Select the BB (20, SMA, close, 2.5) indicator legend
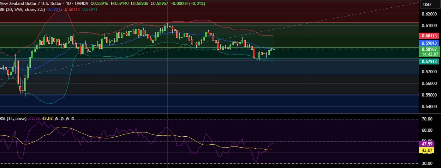441x168 pixels. (x=23, y=10)
